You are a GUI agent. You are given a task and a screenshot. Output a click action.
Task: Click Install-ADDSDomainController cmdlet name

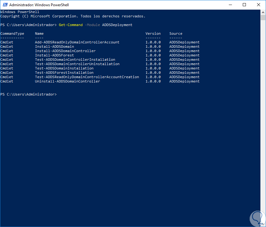[x=65, y=51]
